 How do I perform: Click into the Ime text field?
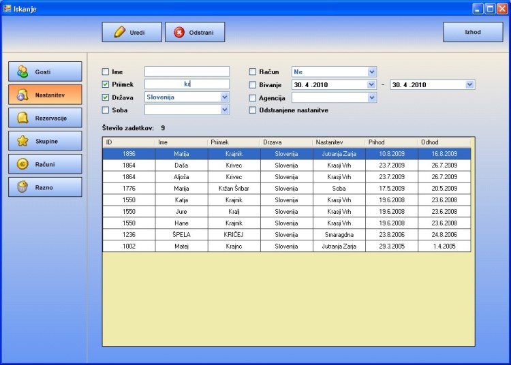(187, 72)
